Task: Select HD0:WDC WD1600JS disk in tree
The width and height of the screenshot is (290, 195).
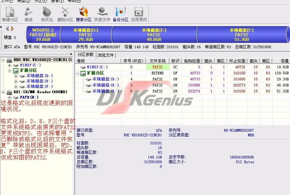Action: pos(43,60)
